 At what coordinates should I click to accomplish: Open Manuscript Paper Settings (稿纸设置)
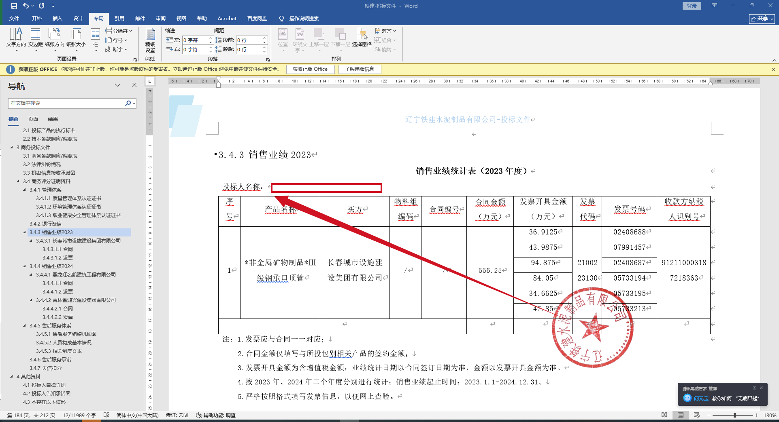point(150,40)
